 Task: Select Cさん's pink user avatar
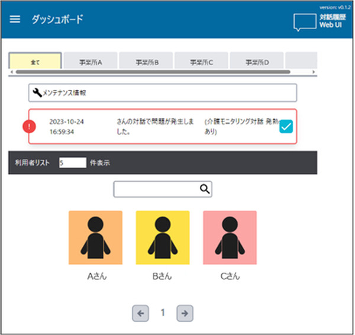point(230,237)
